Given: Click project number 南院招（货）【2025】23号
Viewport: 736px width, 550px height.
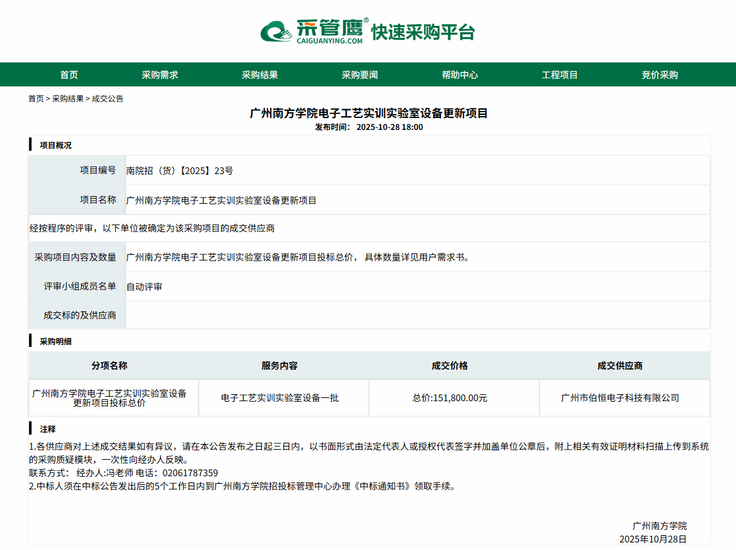Looking at the screenshot, I should (x=180, y=170).
